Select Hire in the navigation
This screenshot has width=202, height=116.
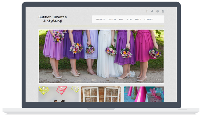pyautogui.click(x=121, y=19)
